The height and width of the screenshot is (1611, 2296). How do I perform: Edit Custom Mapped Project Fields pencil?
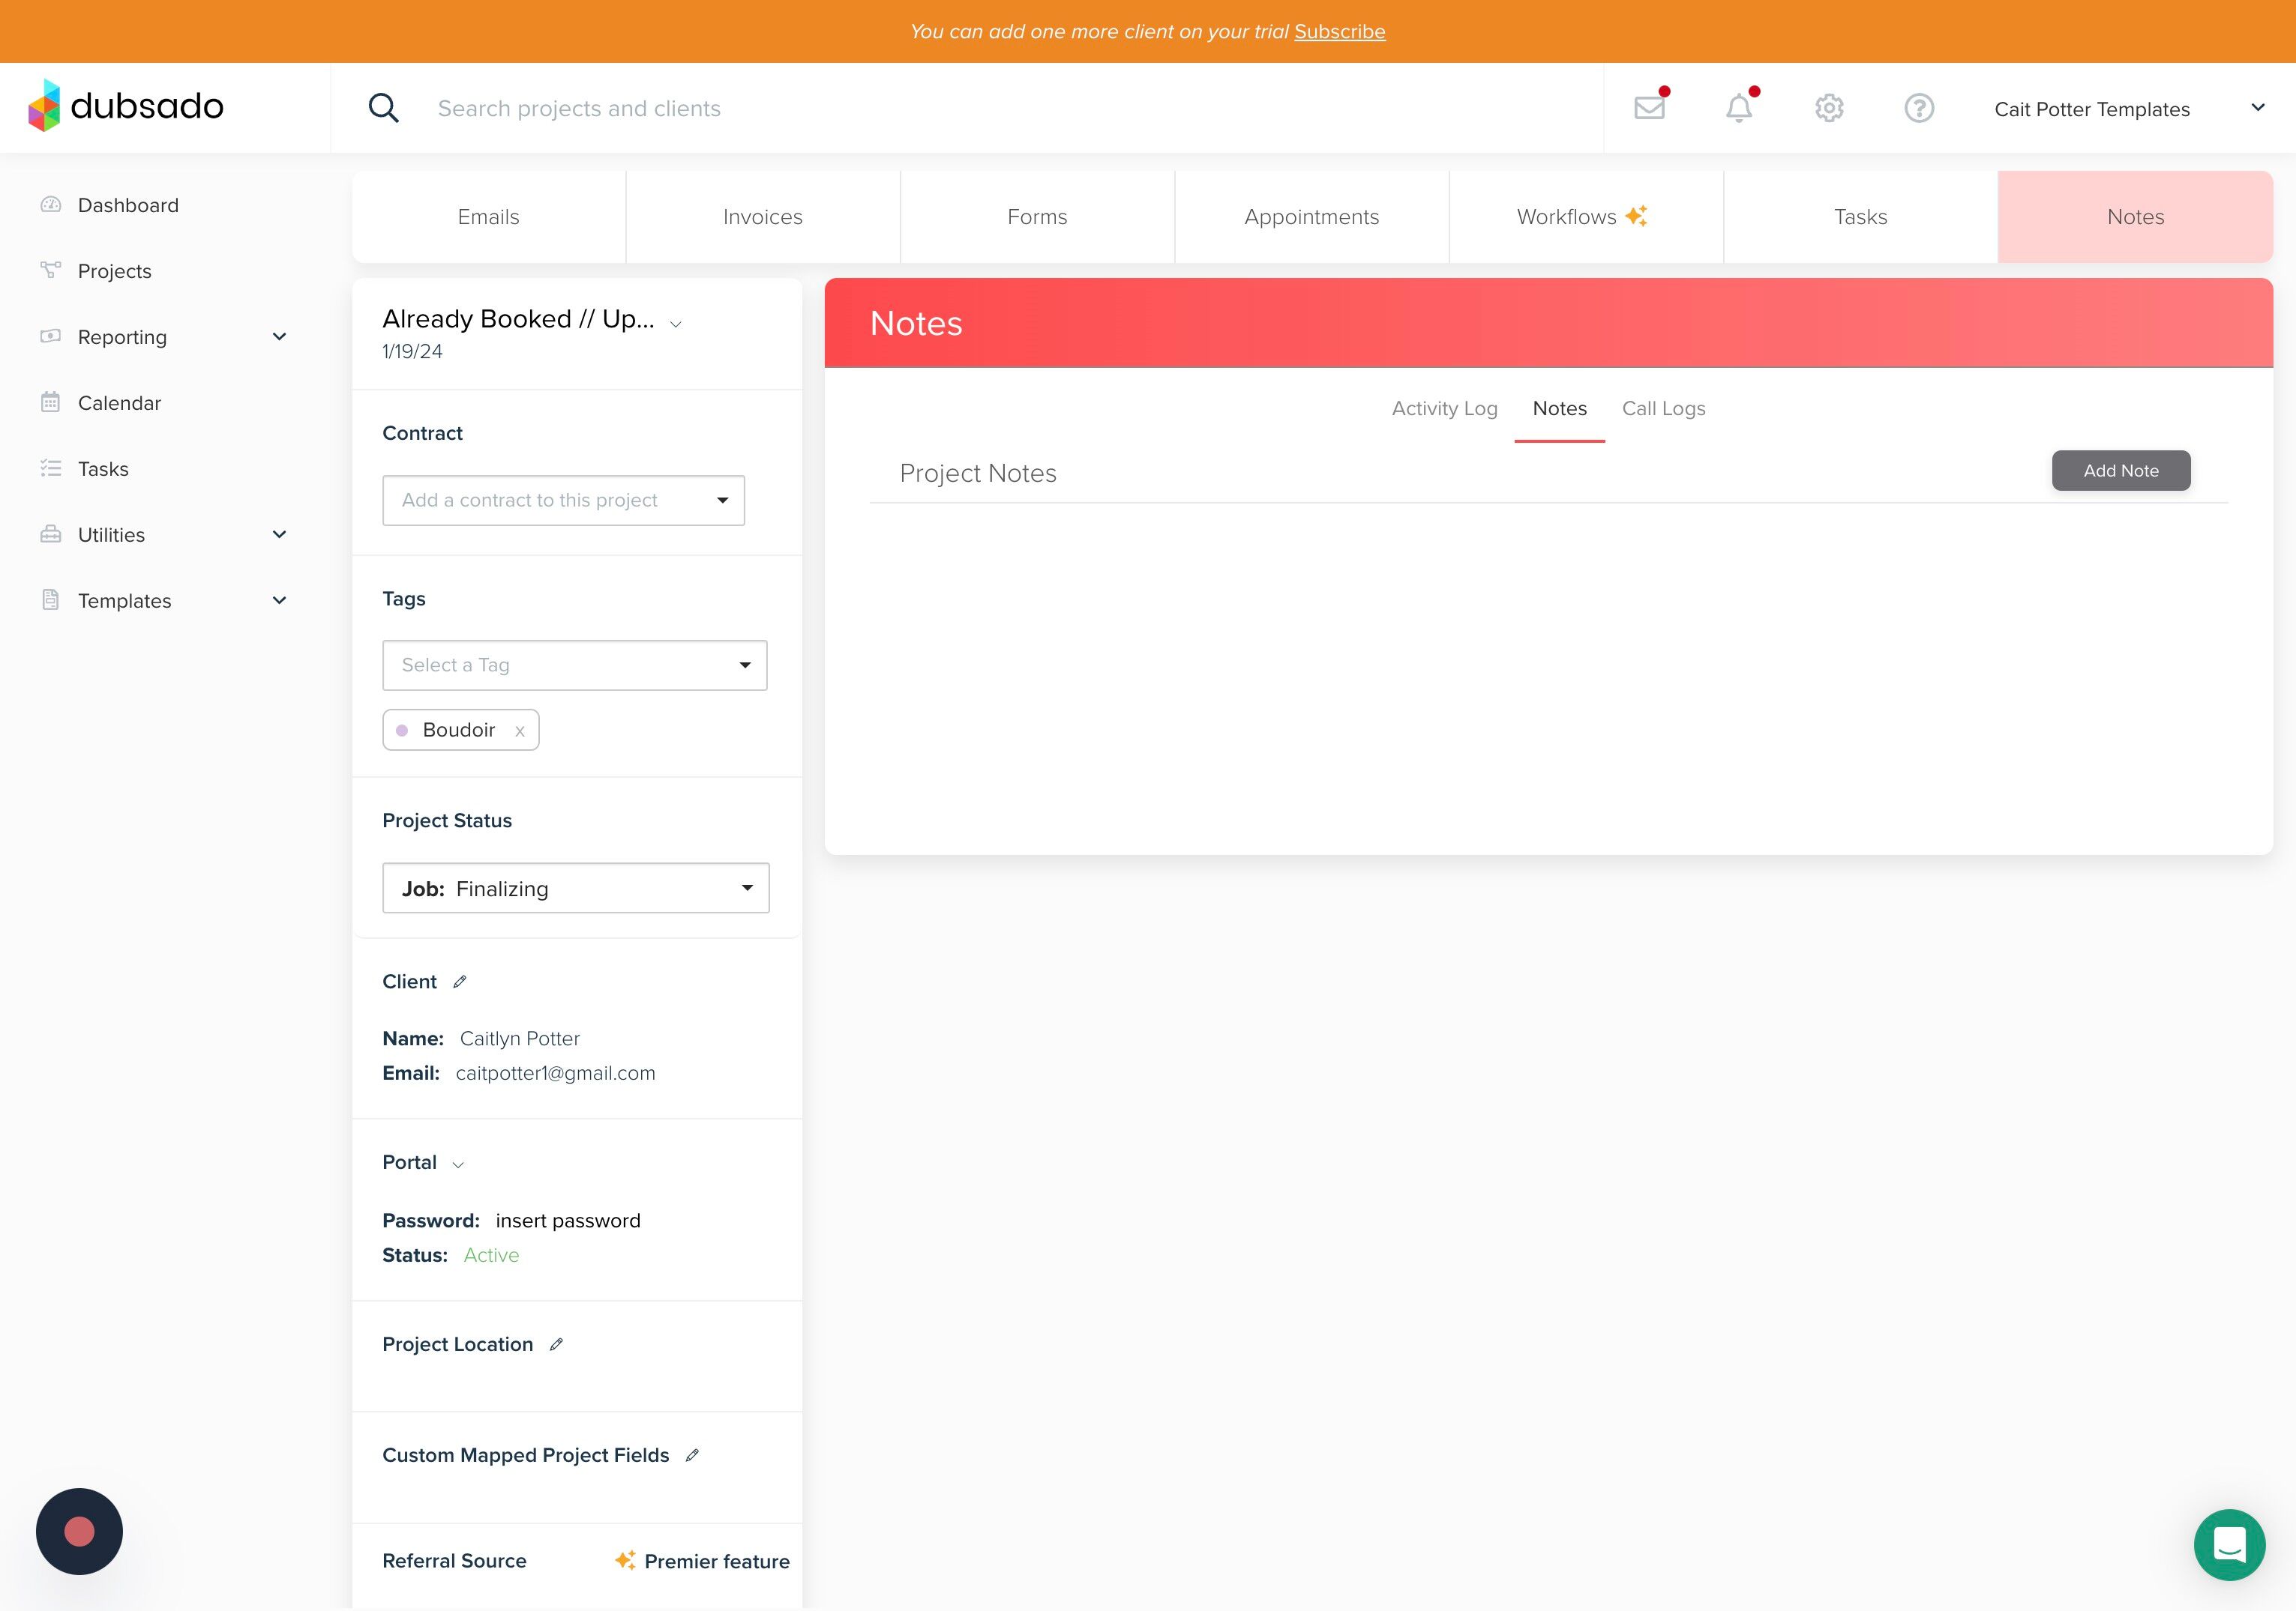pos(692,1455)
